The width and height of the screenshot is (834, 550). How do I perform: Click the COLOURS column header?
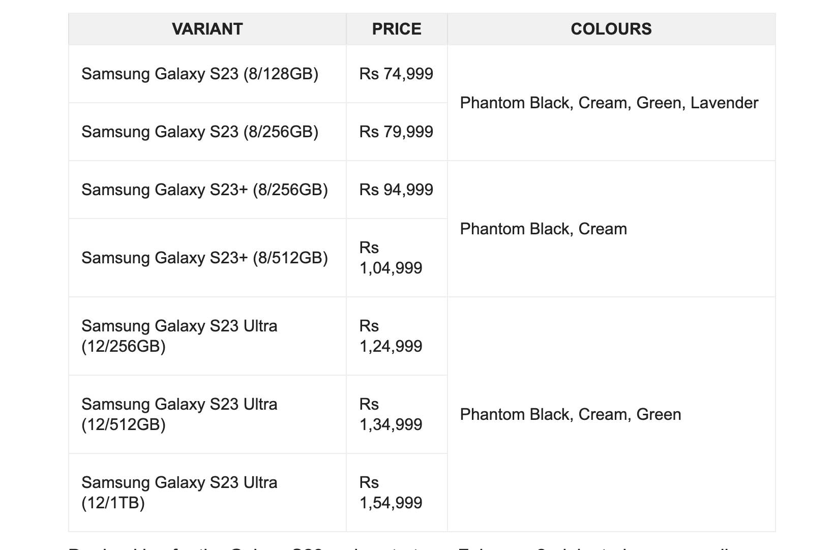(611, 29)
